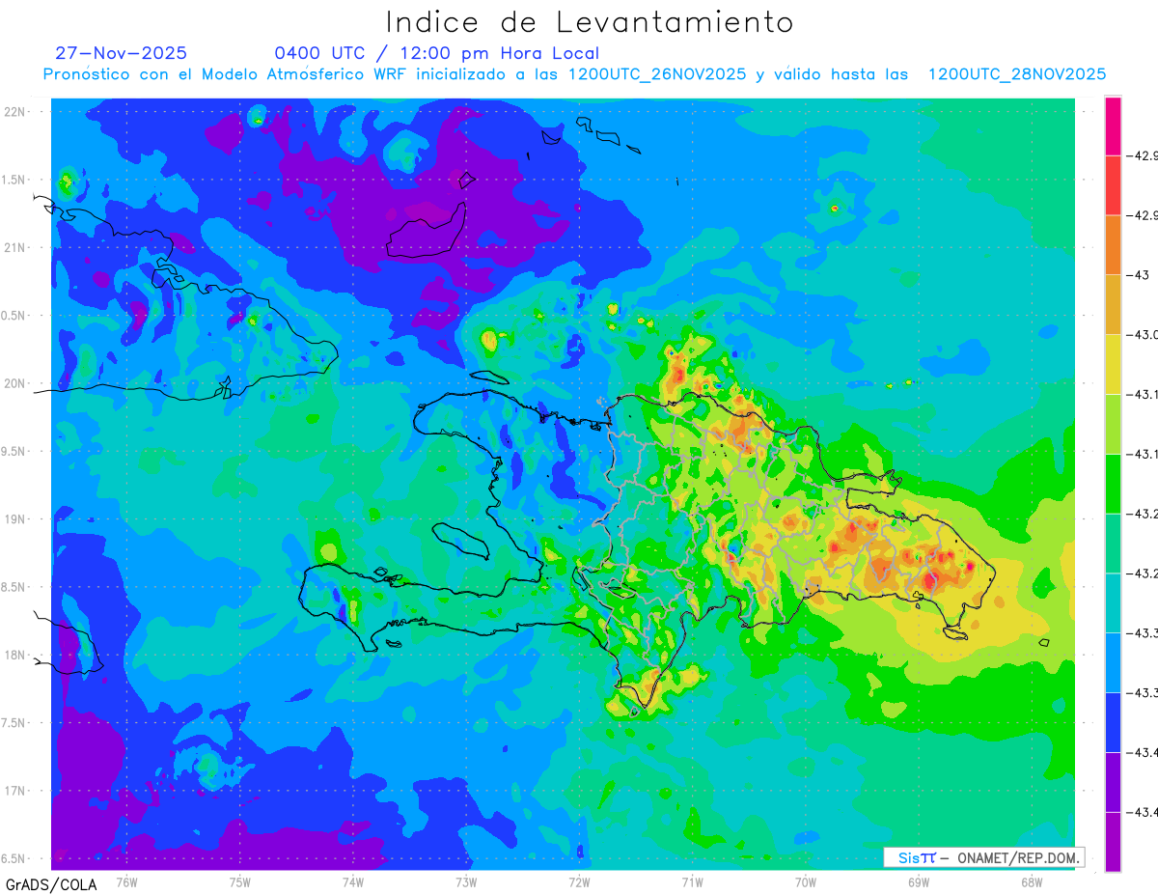Select the date text '27-Nov-2025'
The height and width of the screenshot is (895, 1158).
click(x=121, y=53)
